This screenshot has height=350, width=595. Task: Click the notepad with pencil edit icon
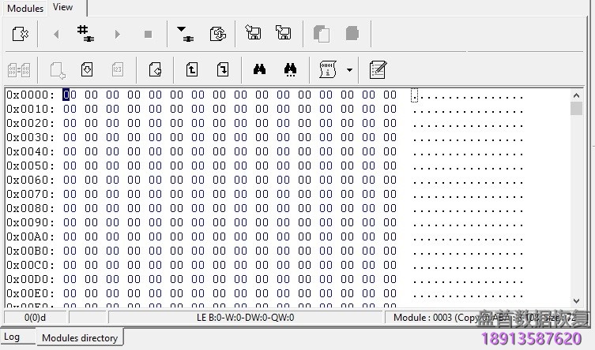coord(378,69)
